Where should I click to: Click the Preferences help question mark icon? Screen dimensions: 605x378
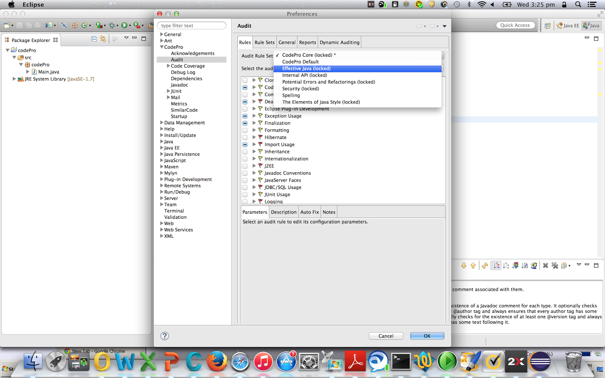[x=164, y=336]
